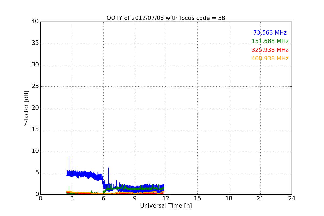Click the y-axis tick label 15
Image resolution: width=324 pixels, height=216 pixels.
pos(35,130)
